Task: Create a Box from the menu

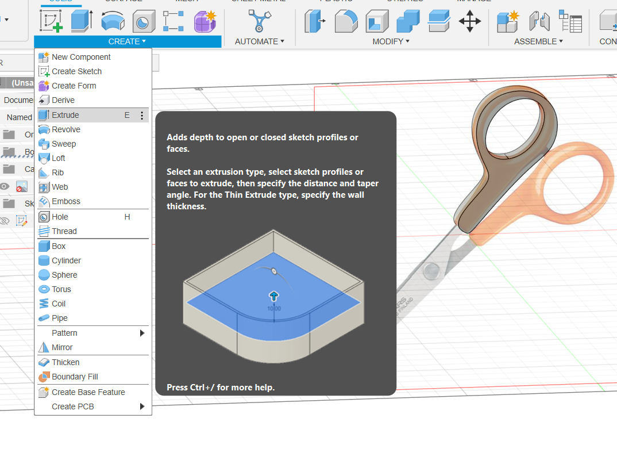Action: (x=93, y=246)
